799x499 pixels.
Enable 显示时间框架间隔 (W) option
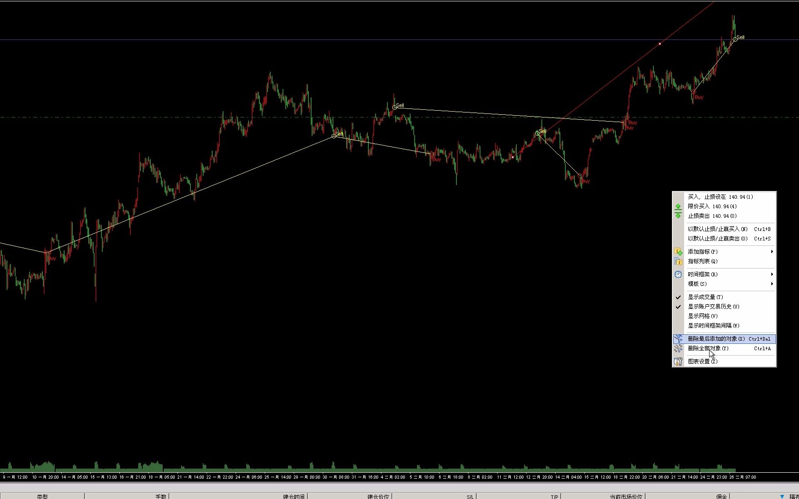click(725, 326)
